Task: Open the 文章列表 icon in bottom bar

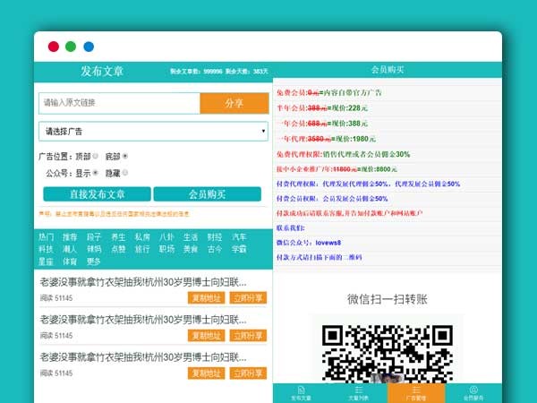Action: (359, 392)
